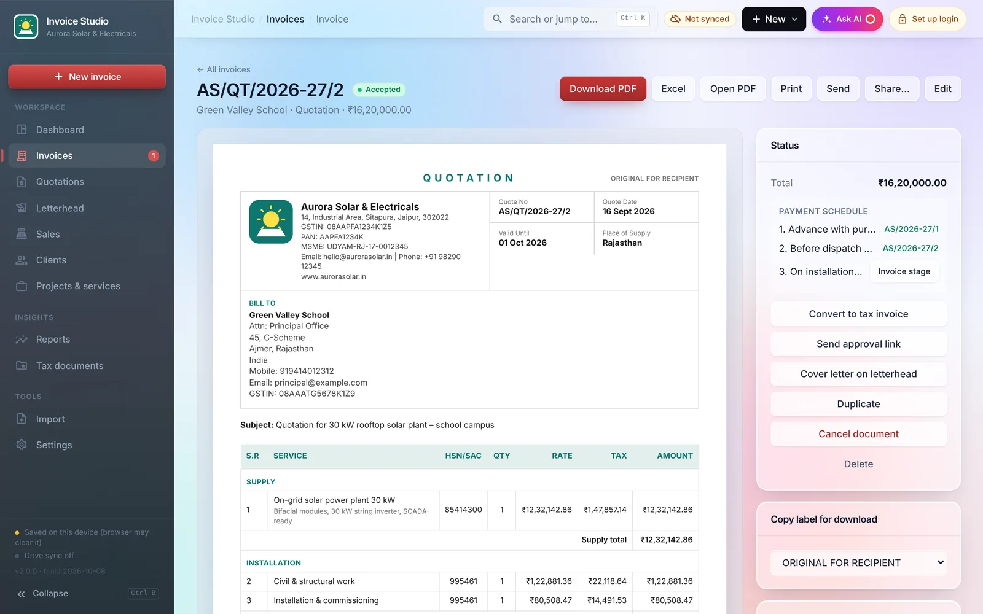
Task: Open the Invoices breadcrumb
Action: (286, 19)
